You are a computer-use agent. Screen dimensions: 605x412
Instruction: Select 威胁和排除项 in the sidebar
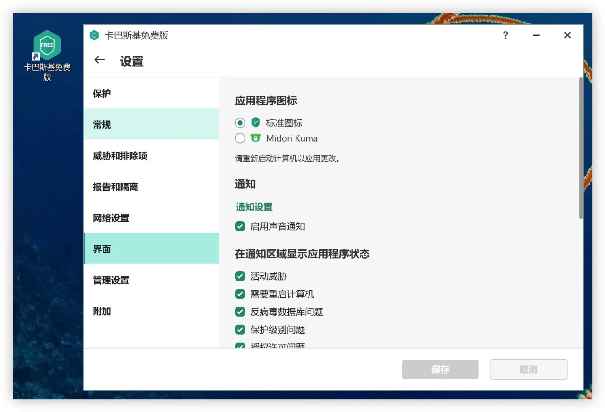coord(120,156)
